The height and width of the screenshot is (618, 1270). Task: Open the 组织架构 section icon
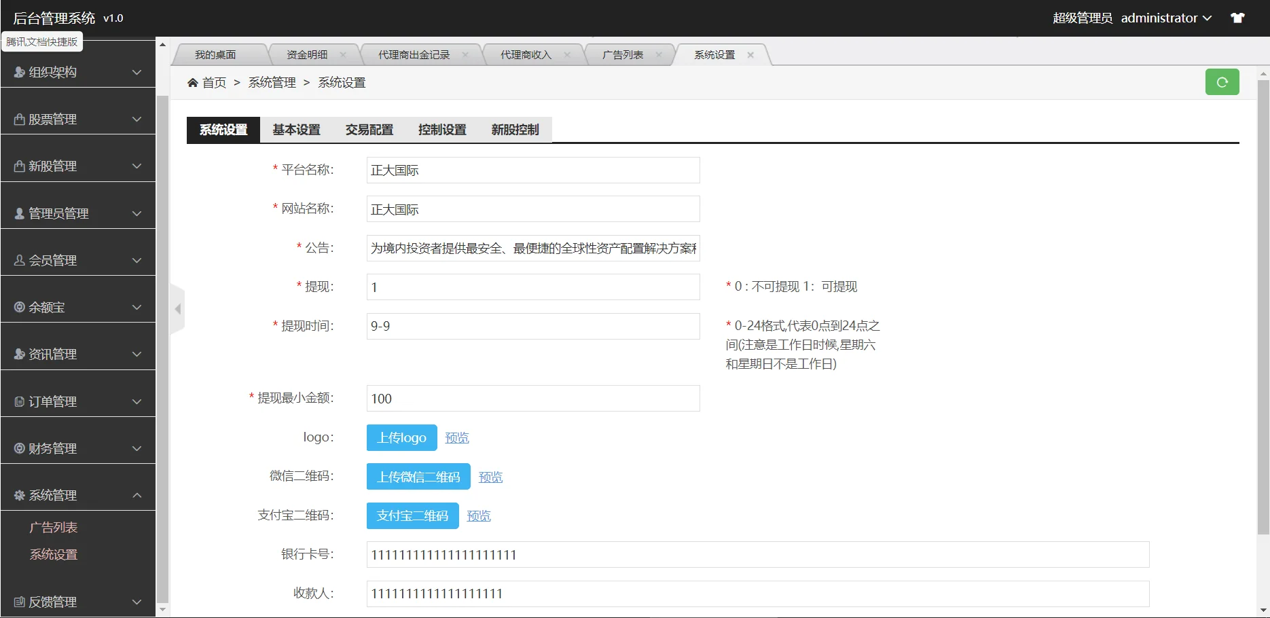[18, 71]
